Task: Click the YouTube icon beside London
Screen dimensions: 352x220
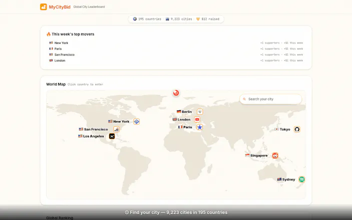Action: (197, 119)
